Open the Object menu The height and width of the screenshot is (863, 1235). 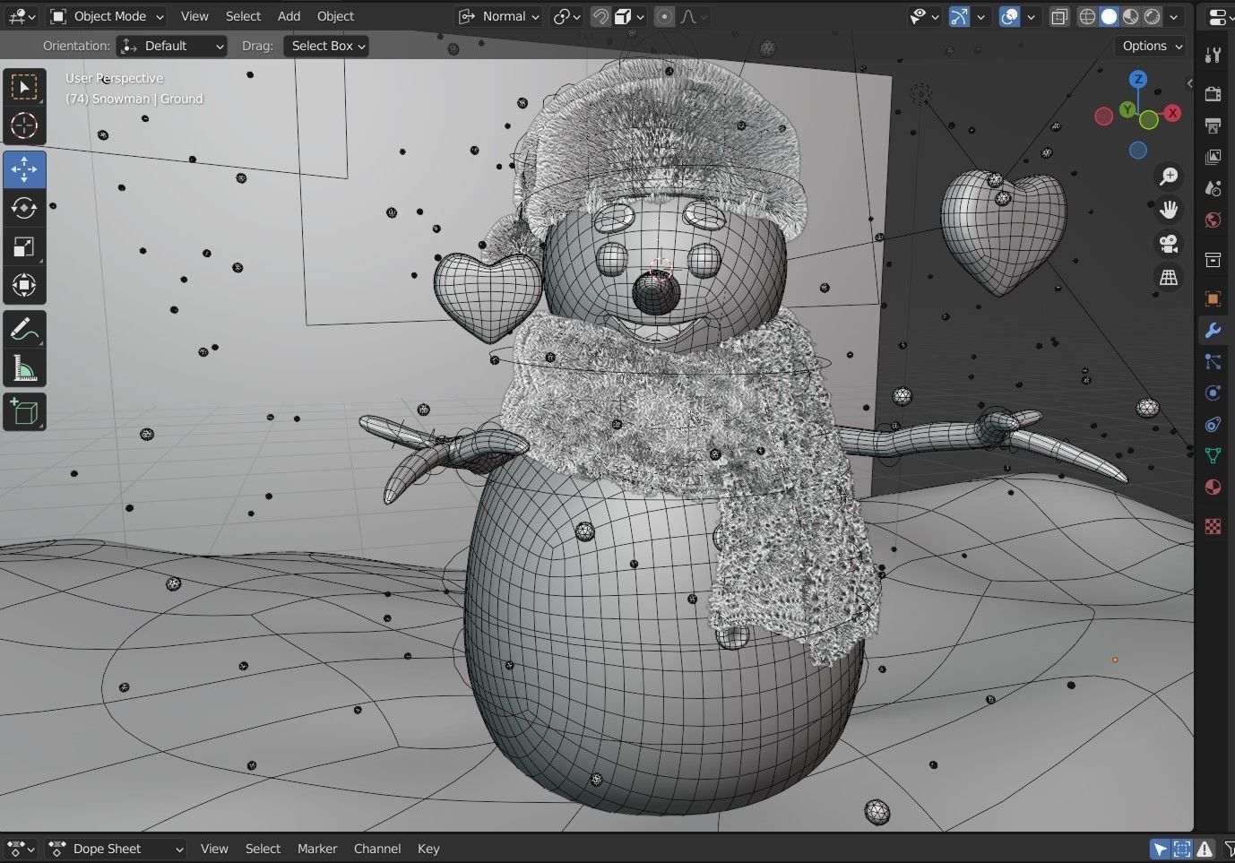[x=335, y=16]
